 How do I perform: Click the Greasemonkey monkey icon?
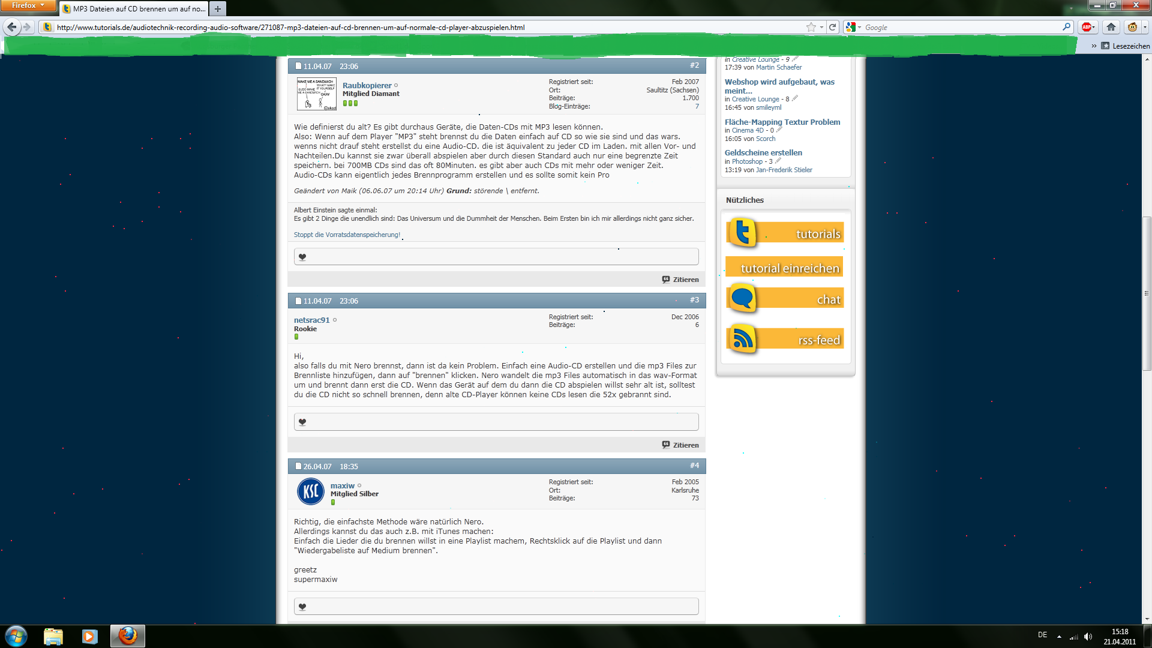[1132, 27]
